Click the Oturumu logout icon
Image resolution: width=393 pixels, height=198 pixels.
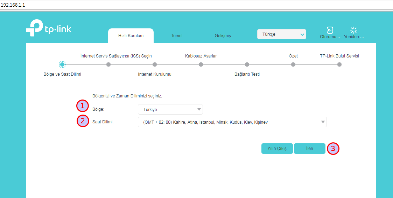click(330, 30)
